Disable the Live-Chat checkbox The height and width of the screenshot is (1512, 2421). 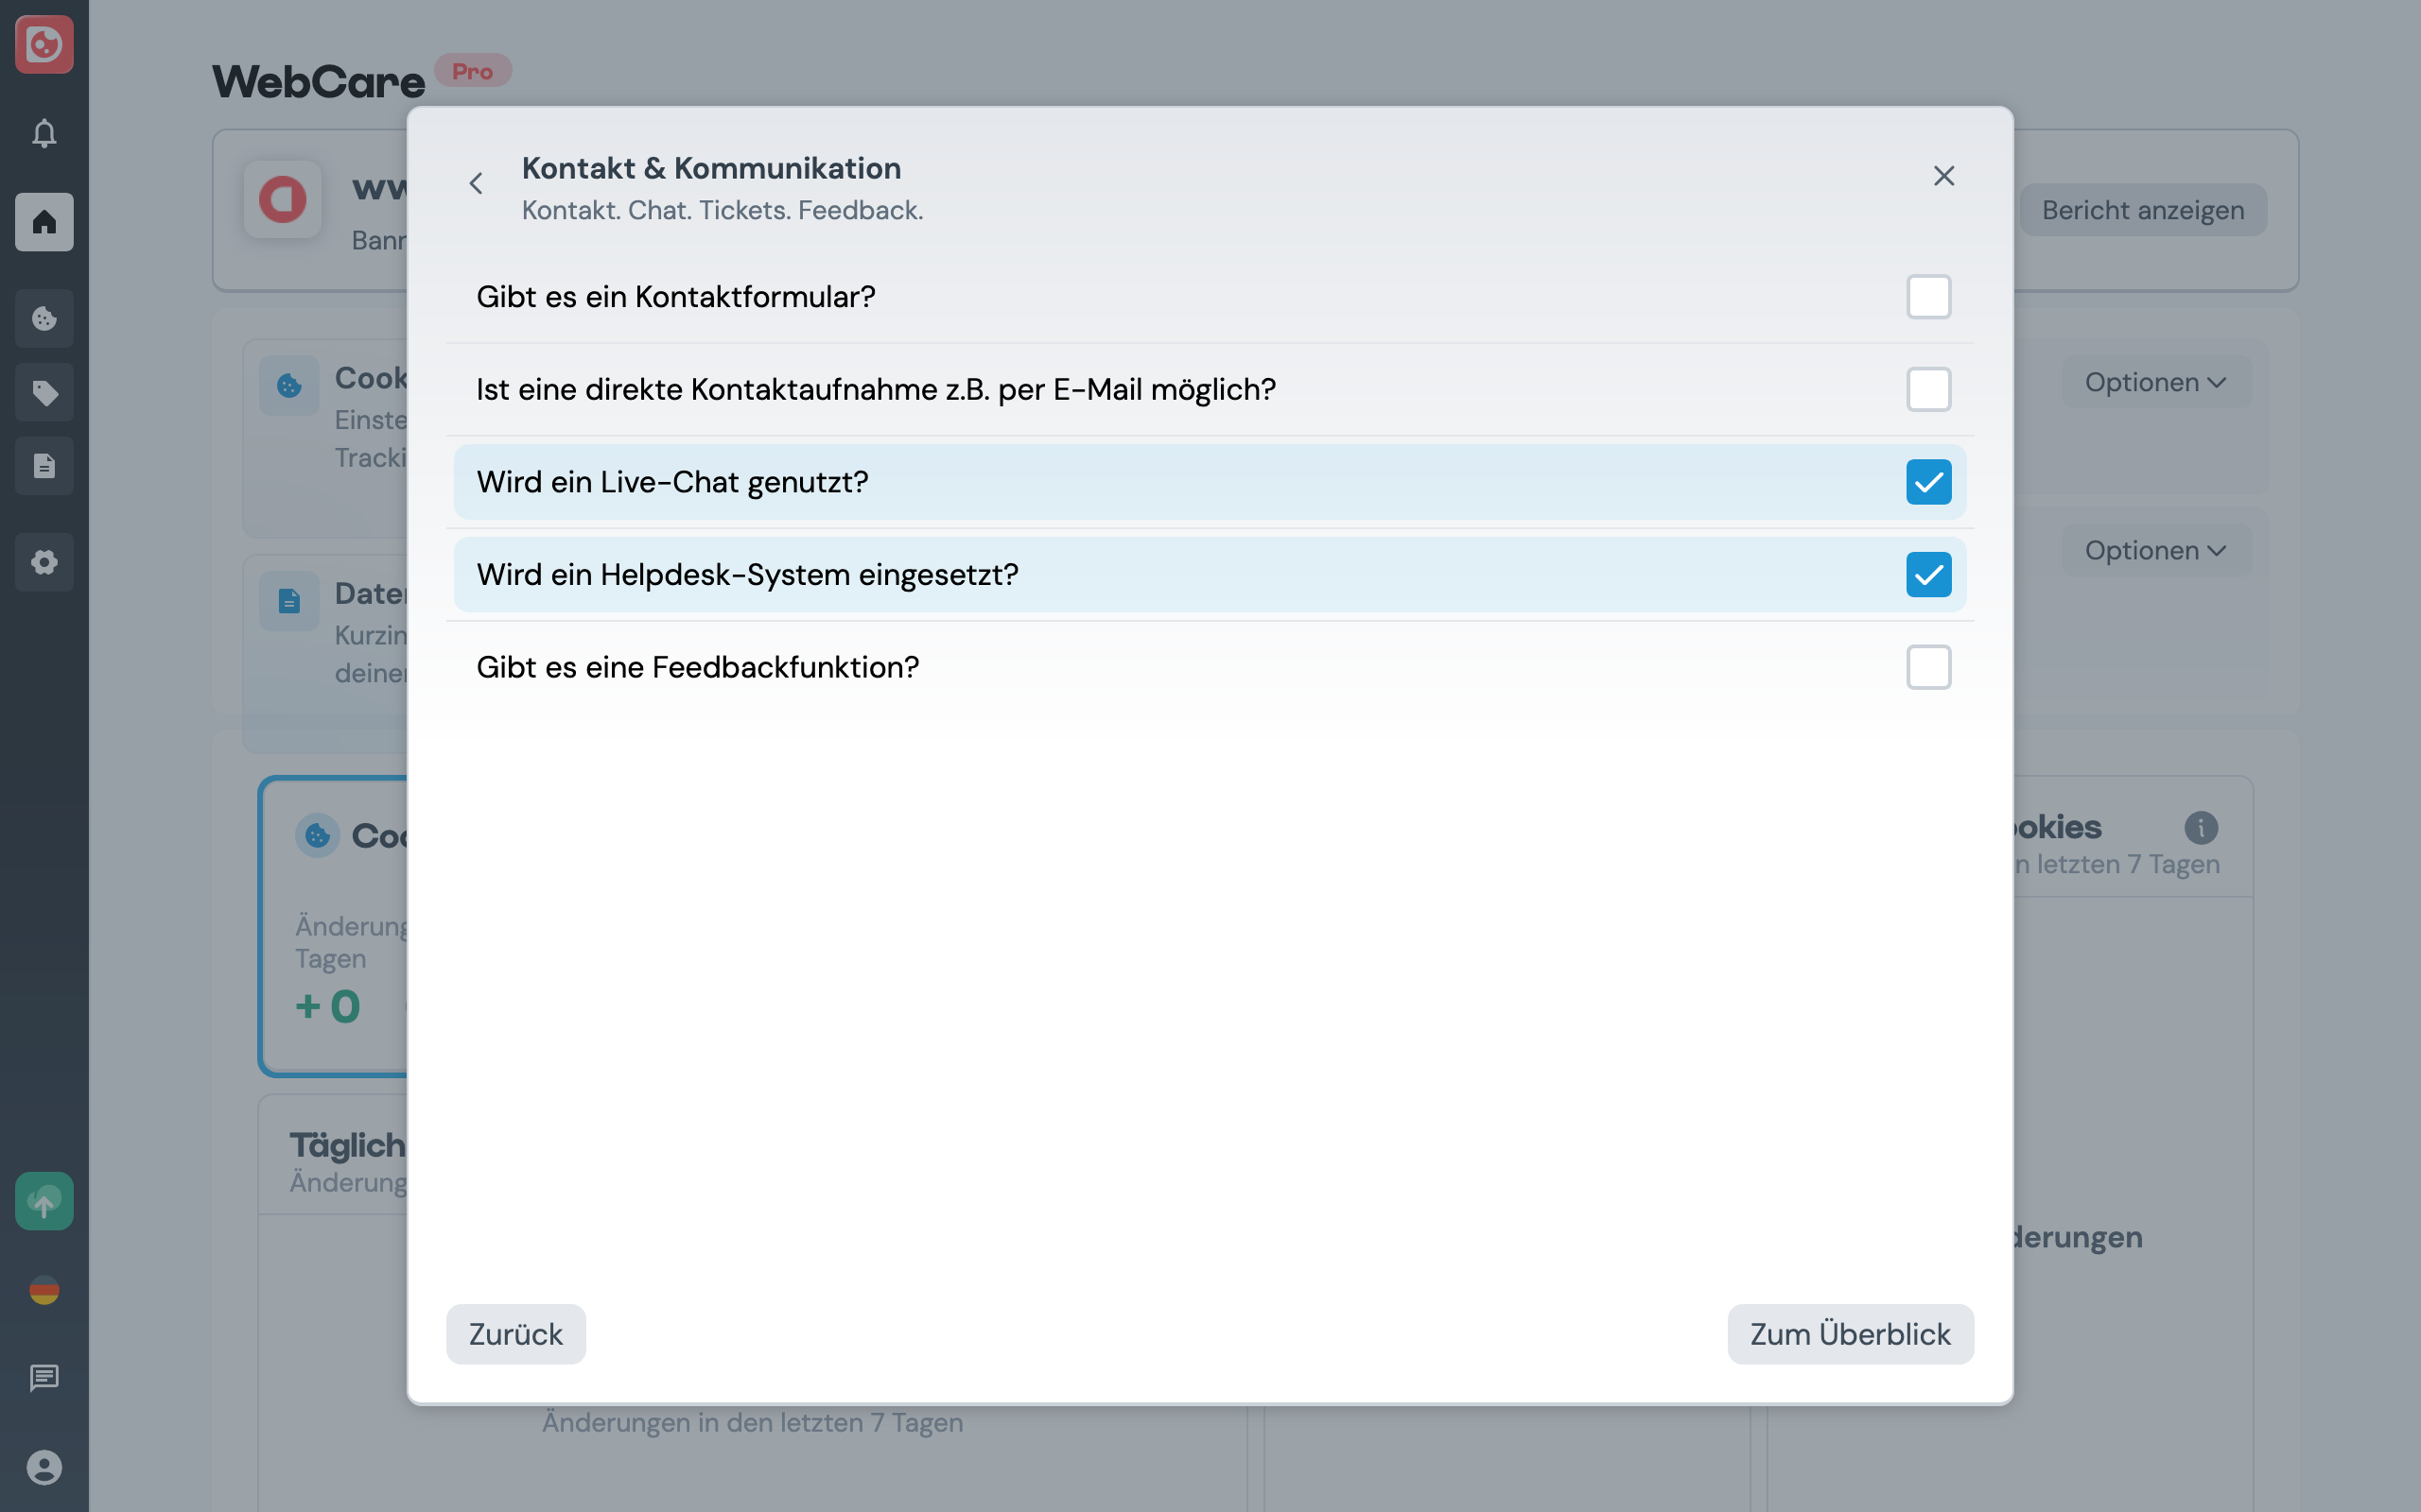coord(1929,481)
